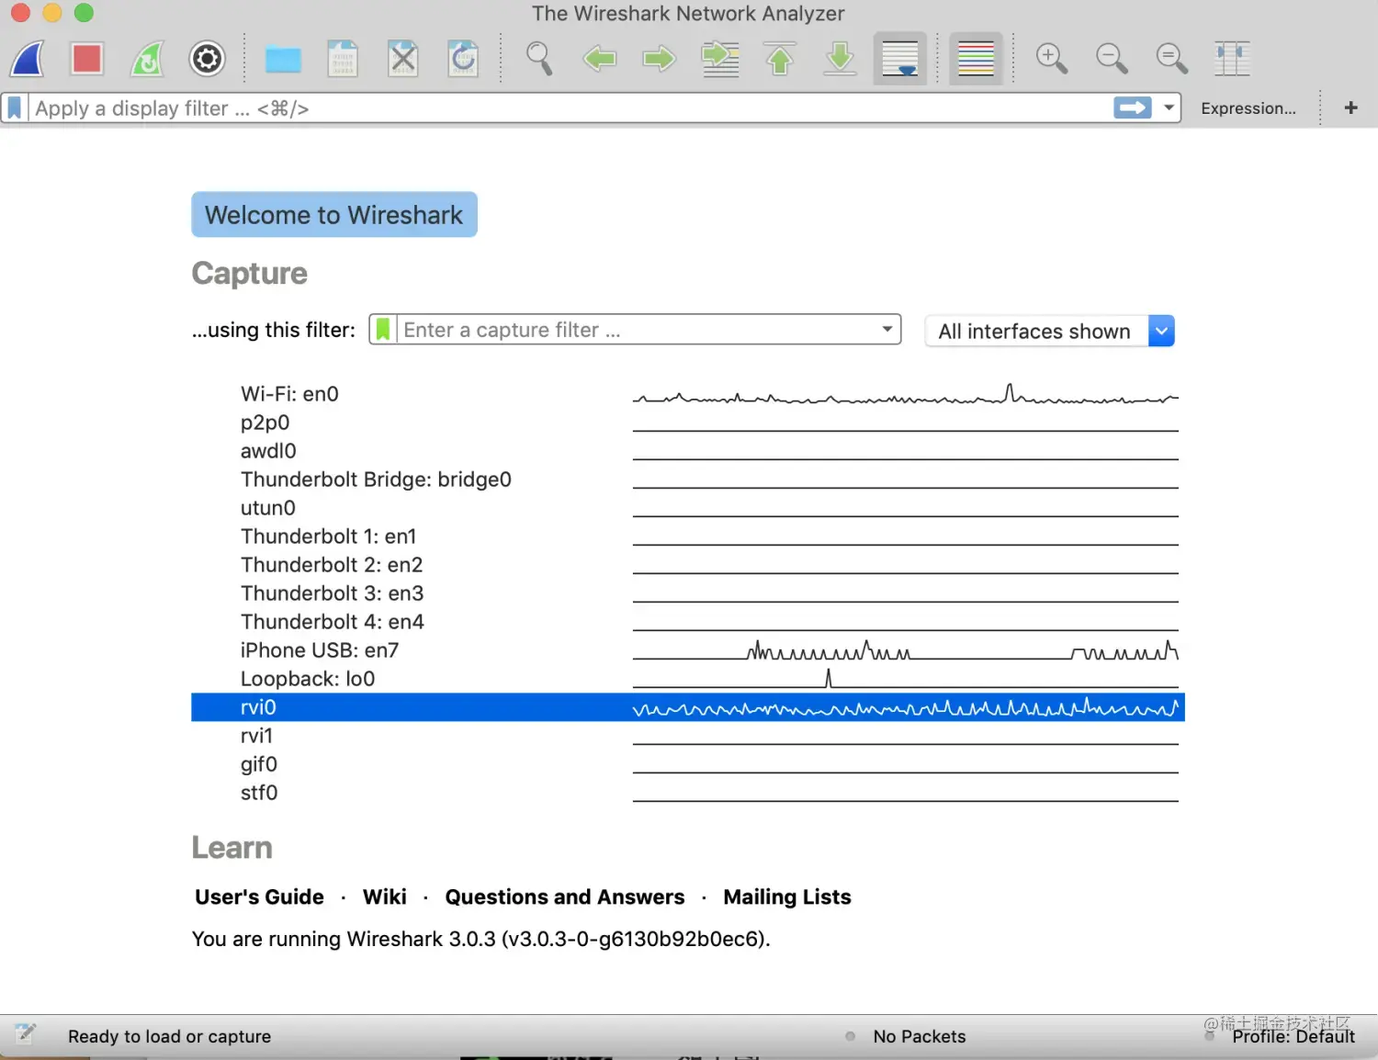Click the display filter bookmark icon

pyautogui.click(x=15, y=108)
